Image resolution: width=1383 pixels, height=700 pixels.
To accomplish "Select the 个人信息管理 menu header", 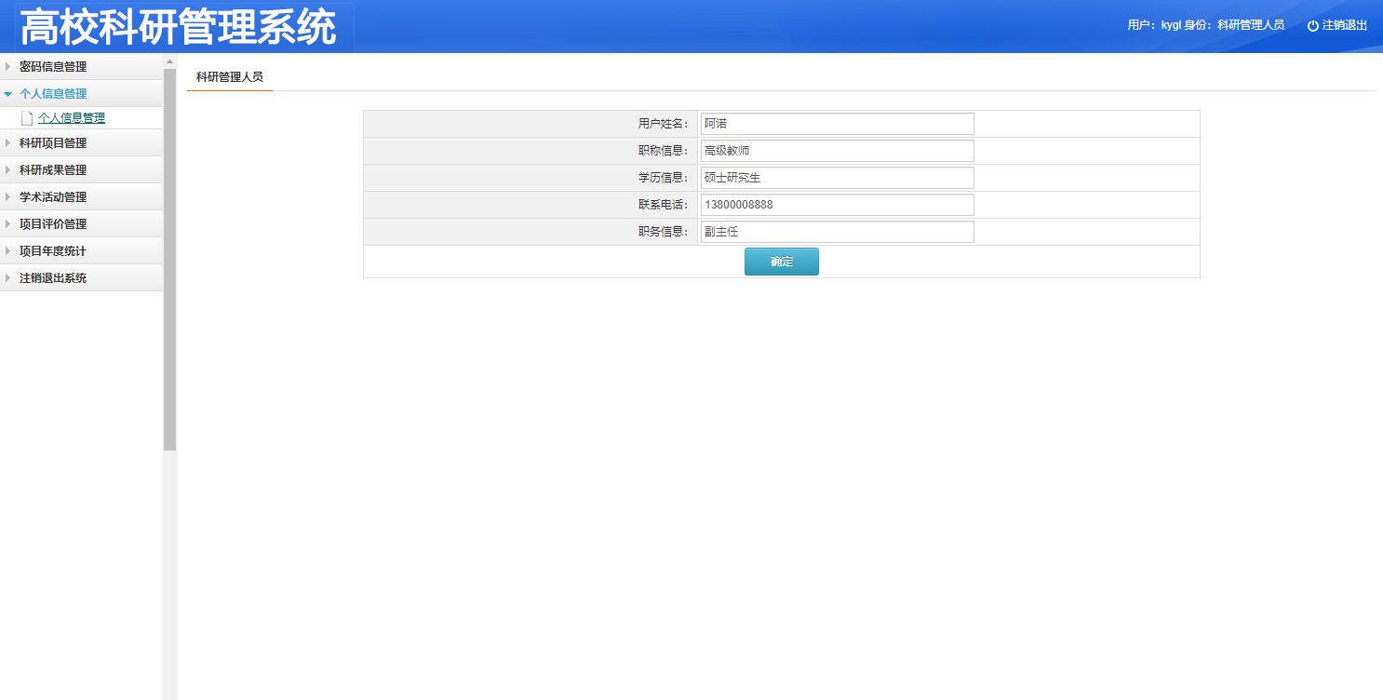I will (81, 94).
